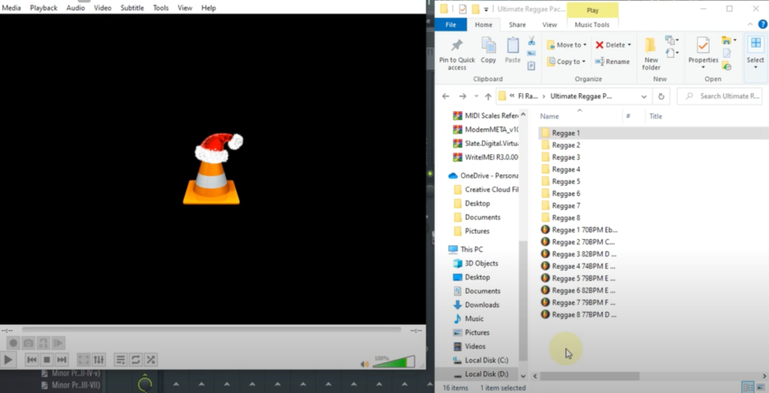Open the VLC Subtitle menu

pos(132,8)
